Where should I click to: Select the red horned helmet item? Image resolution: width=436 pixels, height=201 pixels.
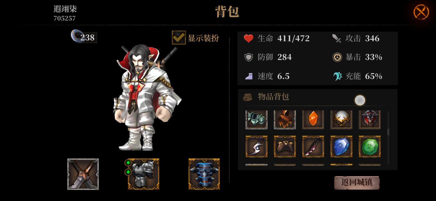tap(370, 119)
